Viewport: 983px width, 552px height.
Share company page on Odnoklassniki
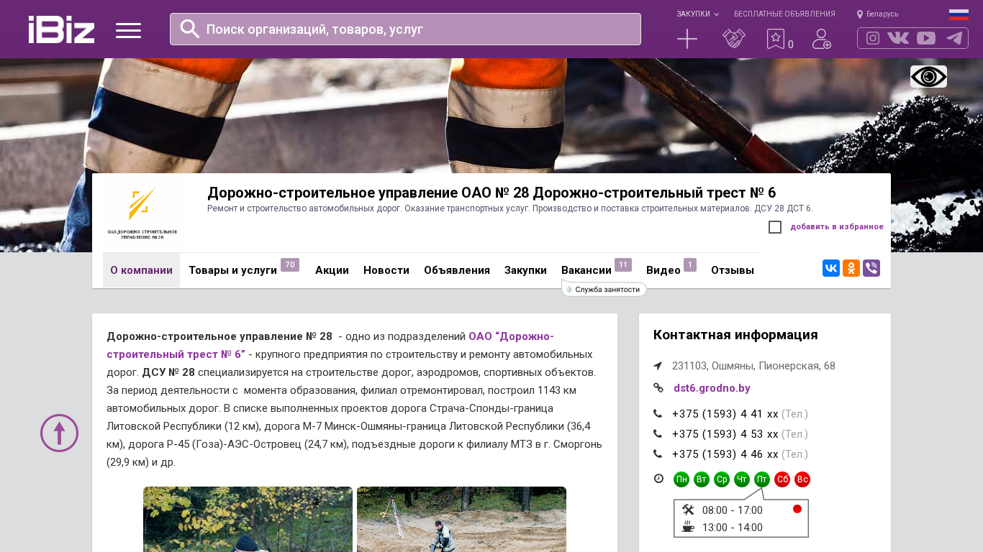tap(851, 268)
